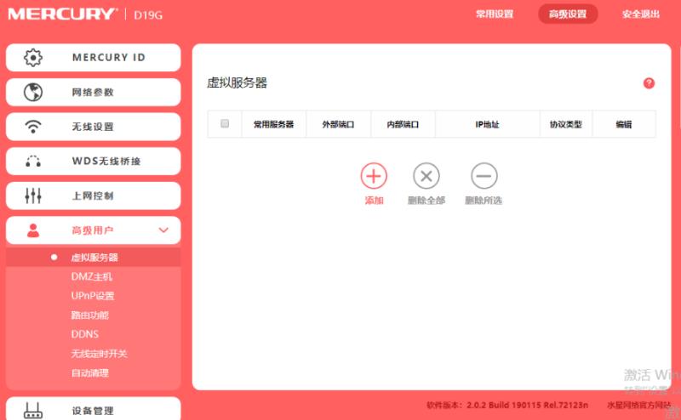Select 自动清理 in the submenu
Screen dimensions: 681x420
coord(90,372)
